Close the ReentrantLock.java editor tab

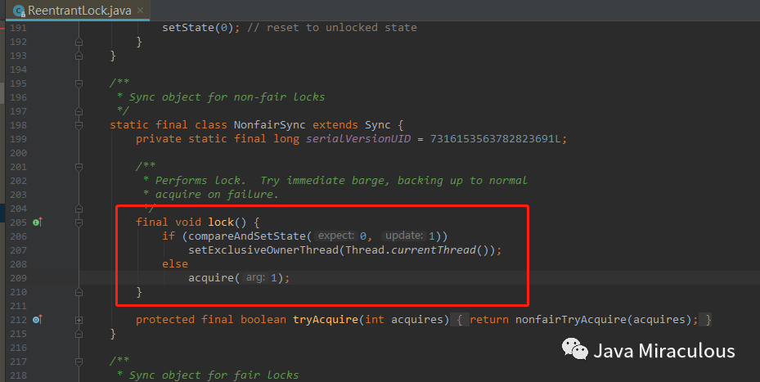tap(140, 10)
